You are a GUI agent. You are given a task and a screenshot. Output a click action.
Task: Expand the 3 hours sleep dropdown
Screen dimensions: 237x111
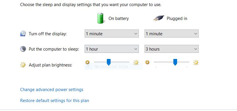(172, 49)
